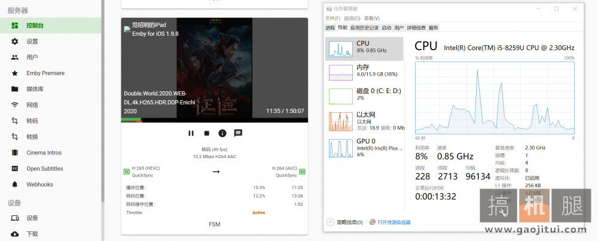Switch to 用户 tab in Task Manager
This screenshot has height=241, width=598.
click(399, 28)
